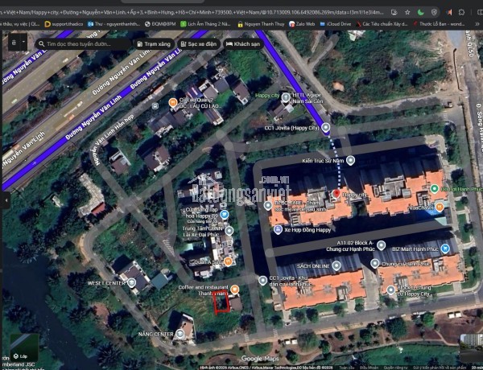Screen dimensions: 483x370
Task: Bookmark page with the star icon
Action: [407, 12]
